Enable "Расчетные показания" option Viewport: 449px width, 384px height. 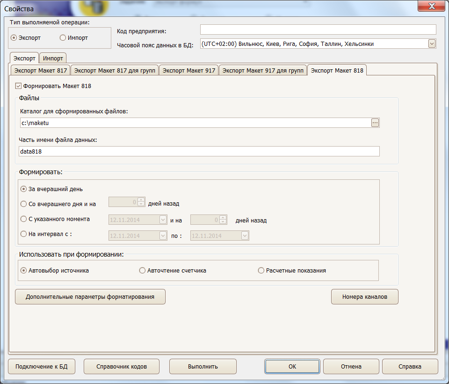tap(261, 270)
